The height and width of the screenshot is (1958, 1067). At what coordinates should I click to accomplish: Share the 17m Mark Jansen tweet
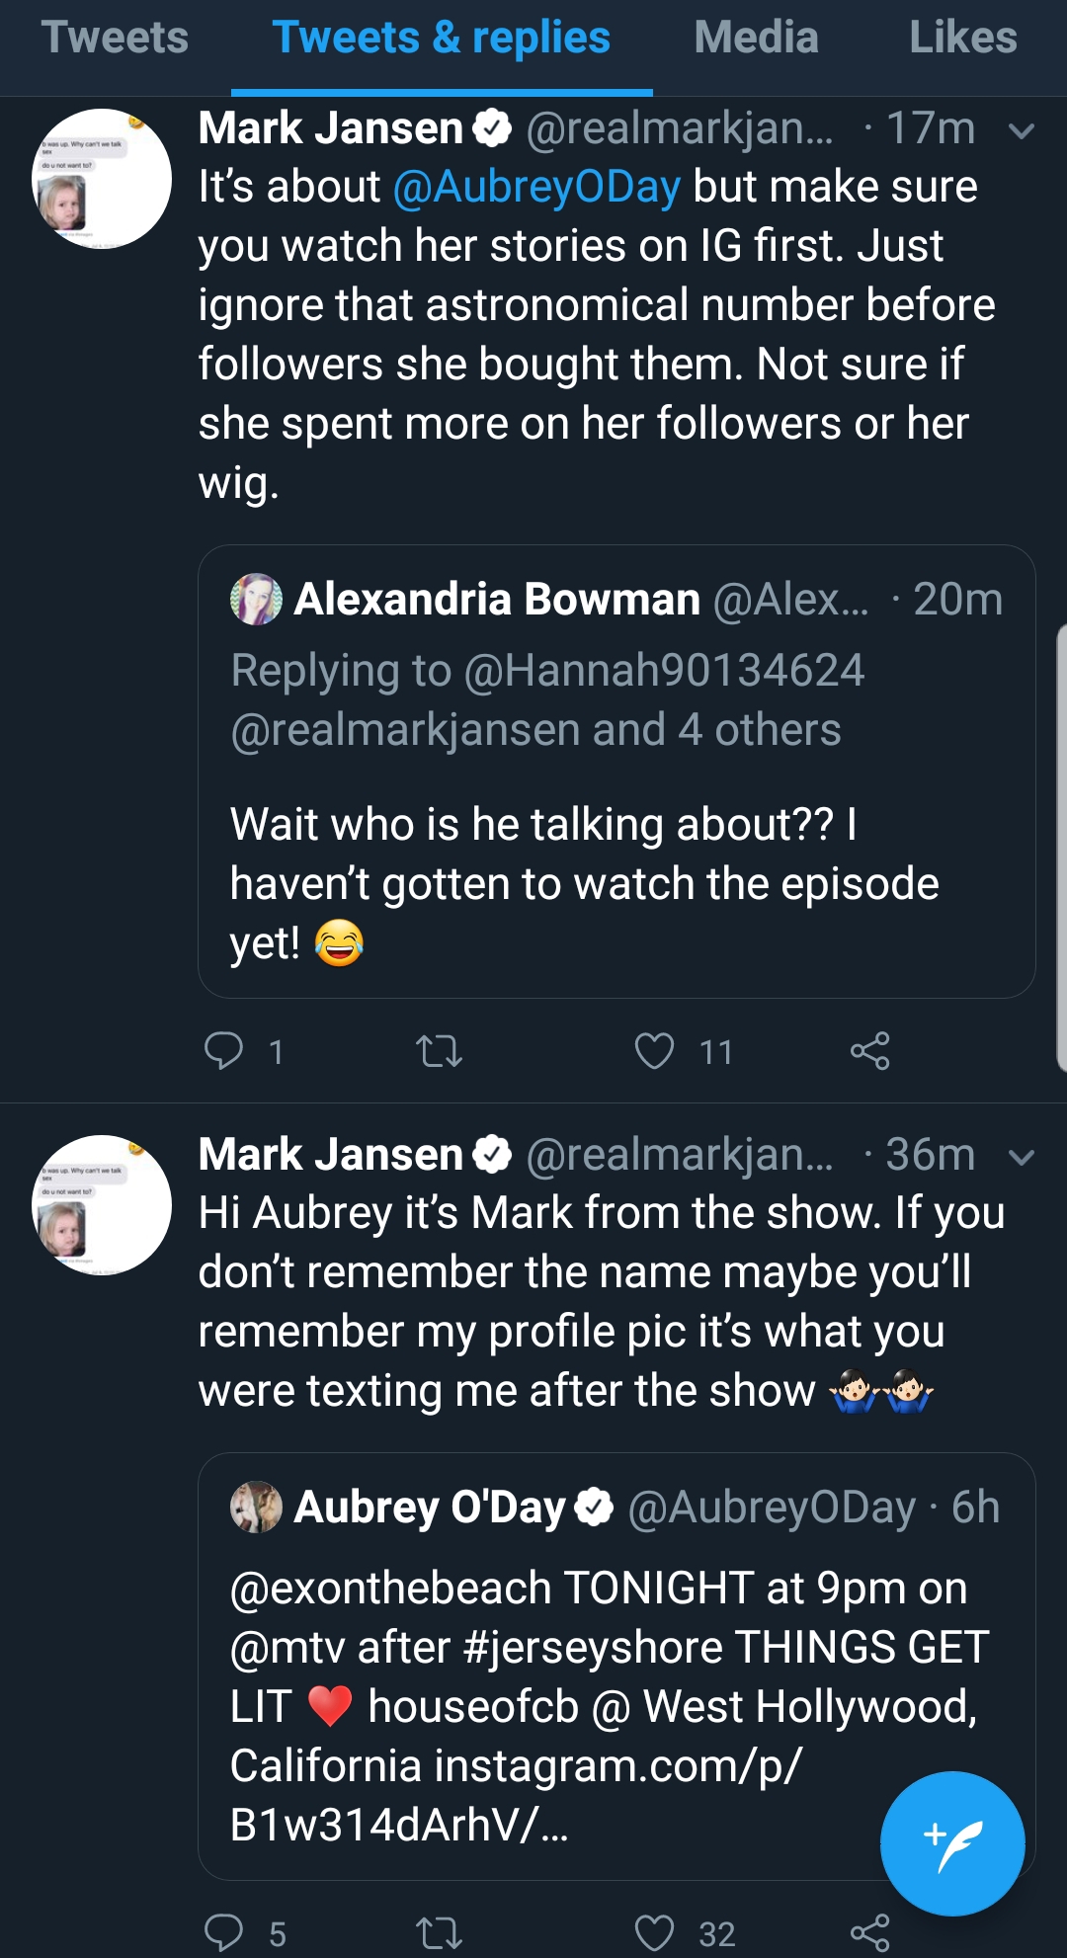pyautogui.click(x=870, y=1050)
